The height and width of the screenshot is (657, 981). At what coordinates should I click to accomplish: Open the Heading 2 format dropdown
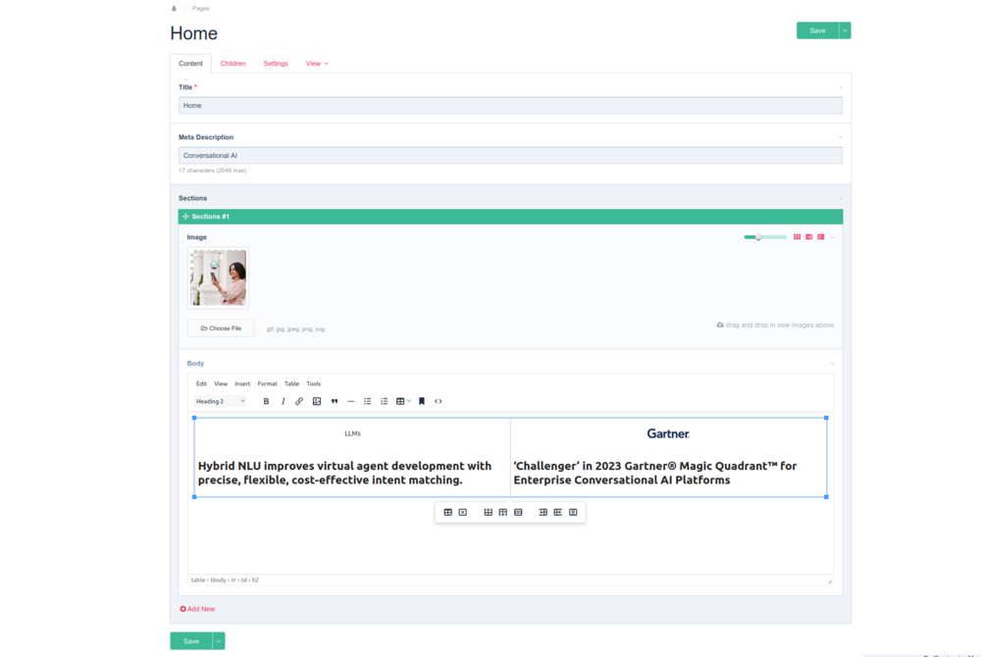[x=221, y=401]
